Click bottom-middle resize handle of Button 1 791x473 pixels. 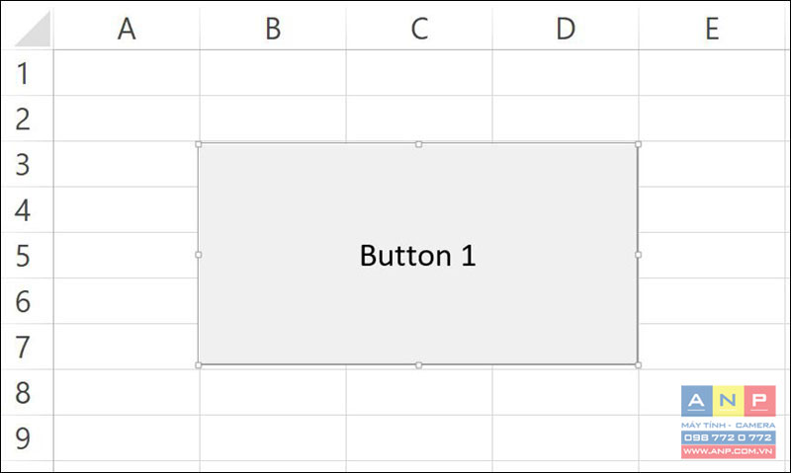418,365
